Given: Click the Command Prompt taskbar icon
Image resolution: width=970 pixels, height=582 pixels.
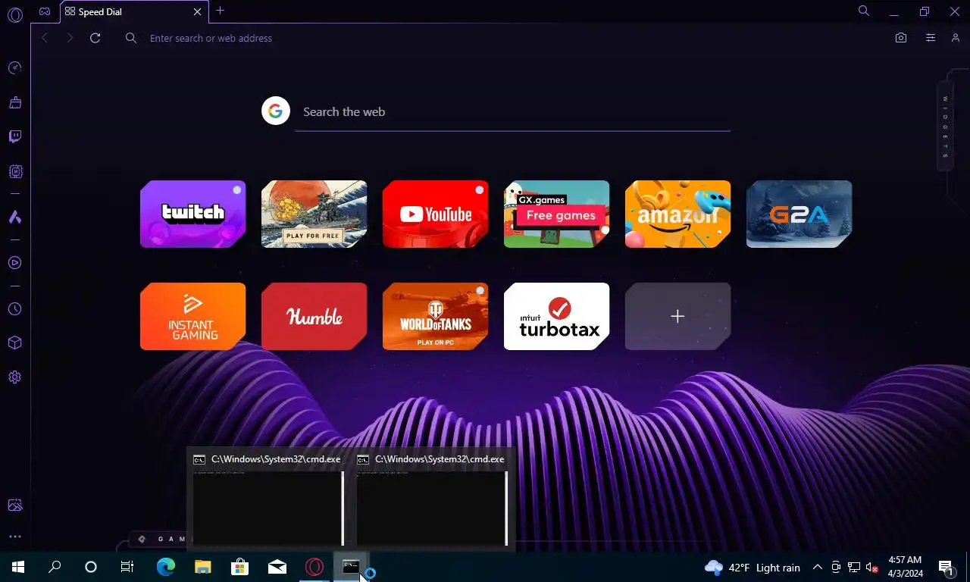Looking at the screenshot, I should pos(351,567).
